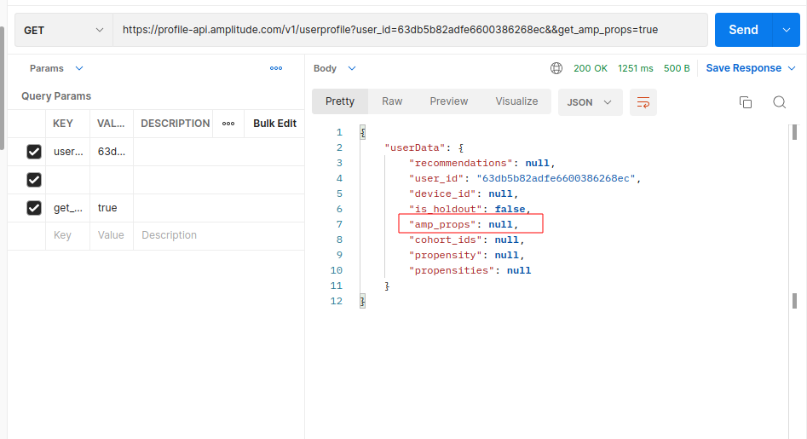Open Bulk Edit for query params
This screenshot has height=439, width=807.
pos(274,124)
